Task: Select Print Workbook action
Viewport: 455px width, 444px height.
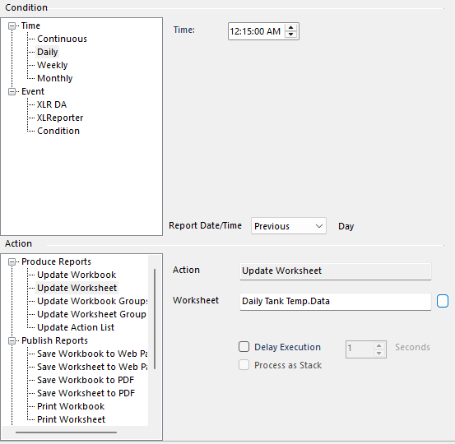Action: coord(71,407)
